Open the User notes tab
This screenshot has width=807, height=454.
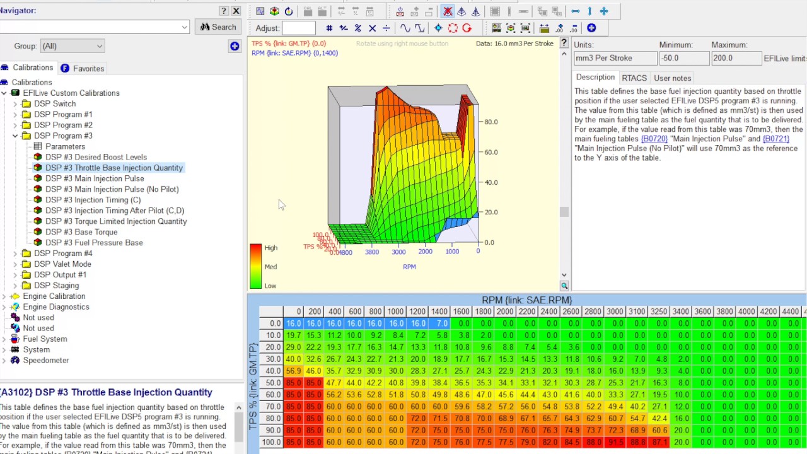coord(673,78)
